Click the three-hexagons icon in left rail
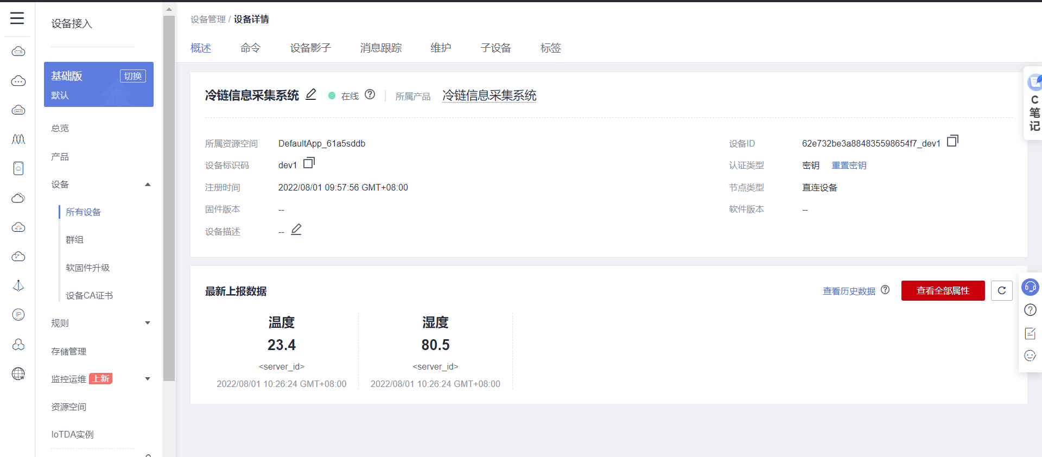Viewport: 1042px width, 457px height. [x=18, y=344]
